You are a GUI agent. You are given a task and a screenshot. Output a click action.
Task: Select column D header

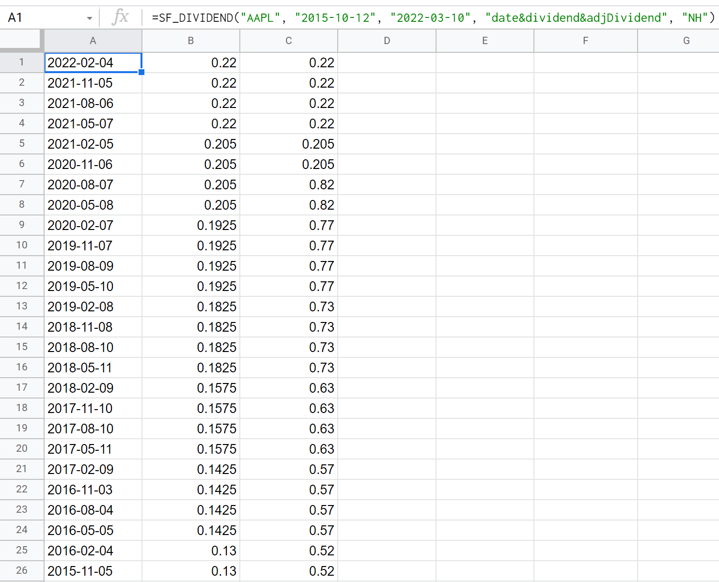[387, 41]
